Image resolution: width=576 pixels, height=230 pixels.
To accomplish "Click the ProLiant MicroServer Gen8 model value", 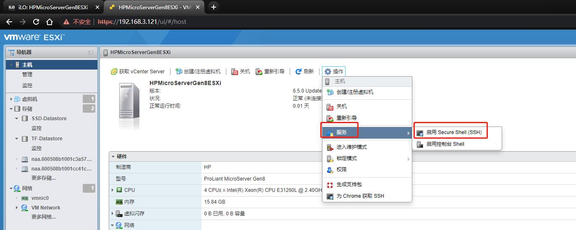I will point(235,178).
